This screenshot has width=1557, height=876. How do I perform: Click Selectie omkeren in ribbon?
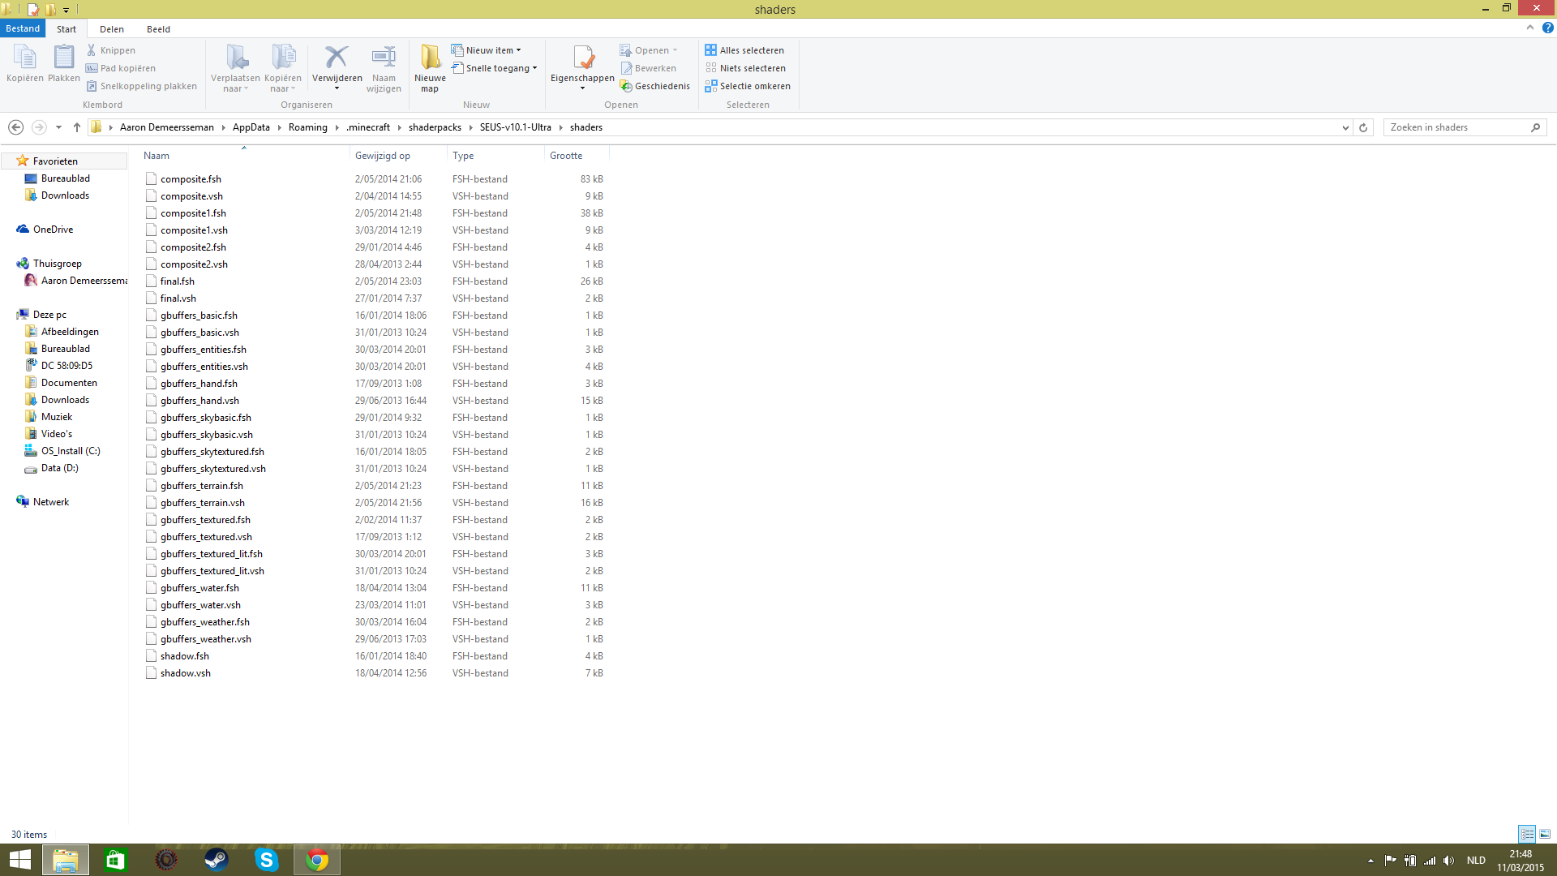point(748,86)
